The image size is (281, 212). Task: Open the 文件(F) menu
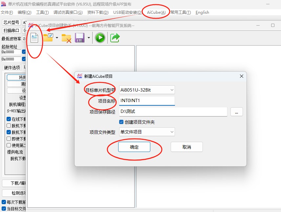(7, 12)
